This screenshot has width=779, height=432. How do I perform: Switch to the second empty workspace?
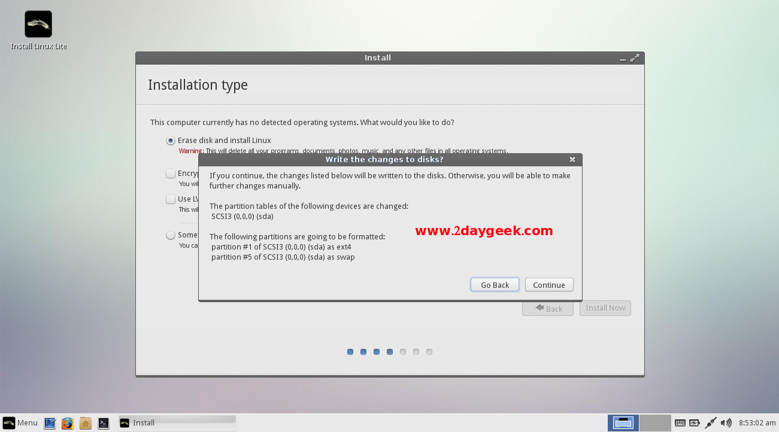pyautogui.click(x=654, y=423)
